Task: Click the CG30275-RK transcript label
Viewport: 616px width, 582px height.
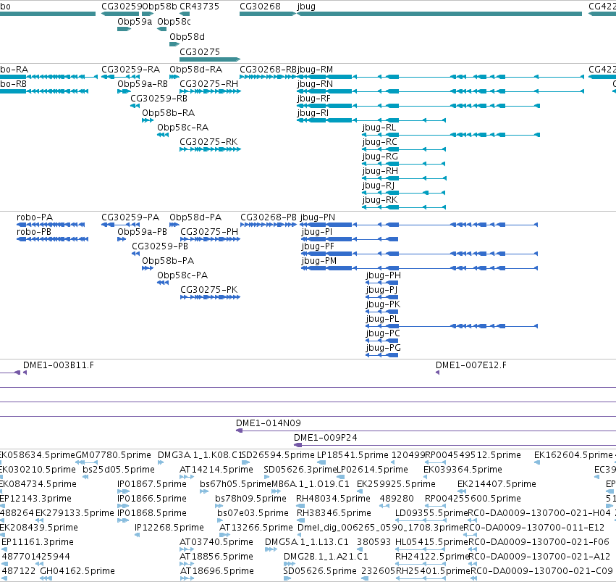Action: pyautogui.click(x=208, y=142)
